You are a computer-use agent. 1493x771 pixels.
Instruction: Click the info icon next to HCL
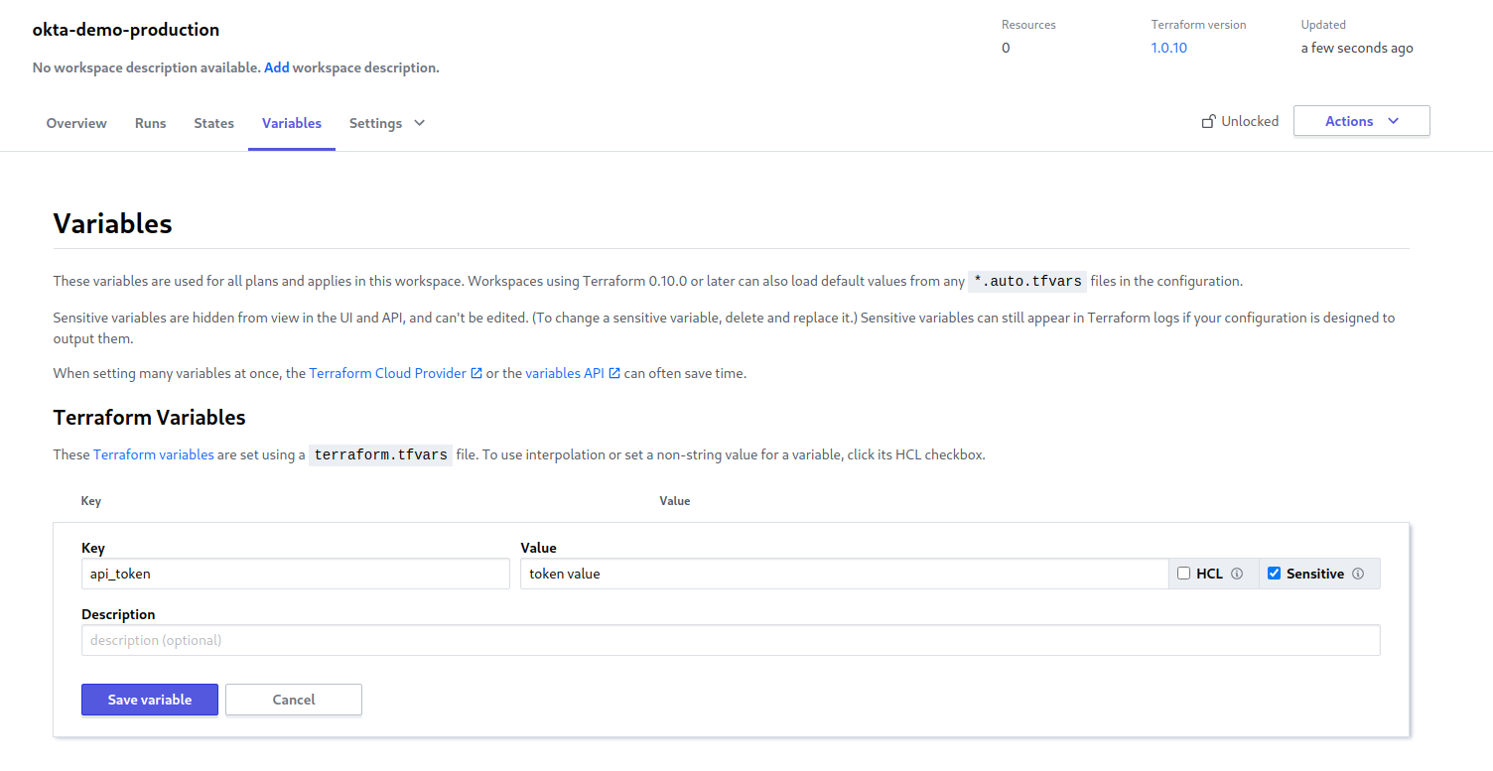click(1237, 574)
